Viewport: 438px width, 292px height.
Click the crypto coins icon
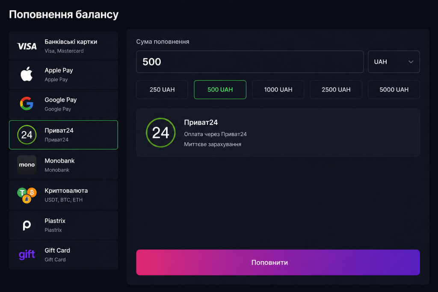pos(27,195)
